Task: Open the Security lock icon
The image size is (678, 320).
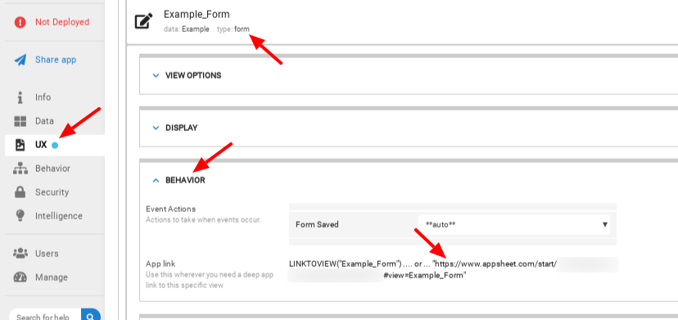Action: pyautogui.click(x=20, y=192)
